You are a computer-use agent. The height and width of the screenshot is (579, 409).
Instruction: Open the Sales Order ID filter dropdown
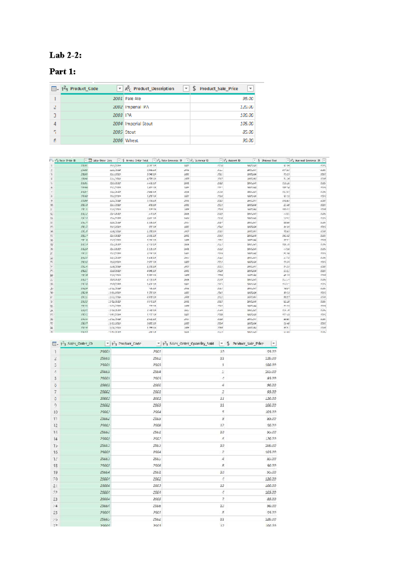point(86,160)
